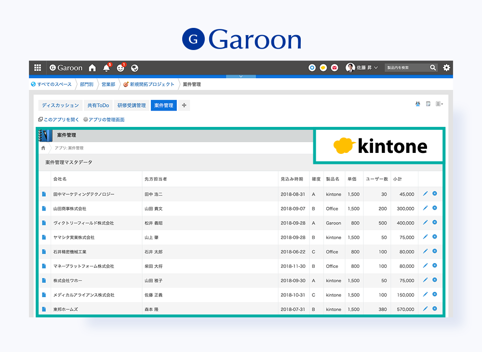Edit the 株式会社ワホー record

coord(426,280)
